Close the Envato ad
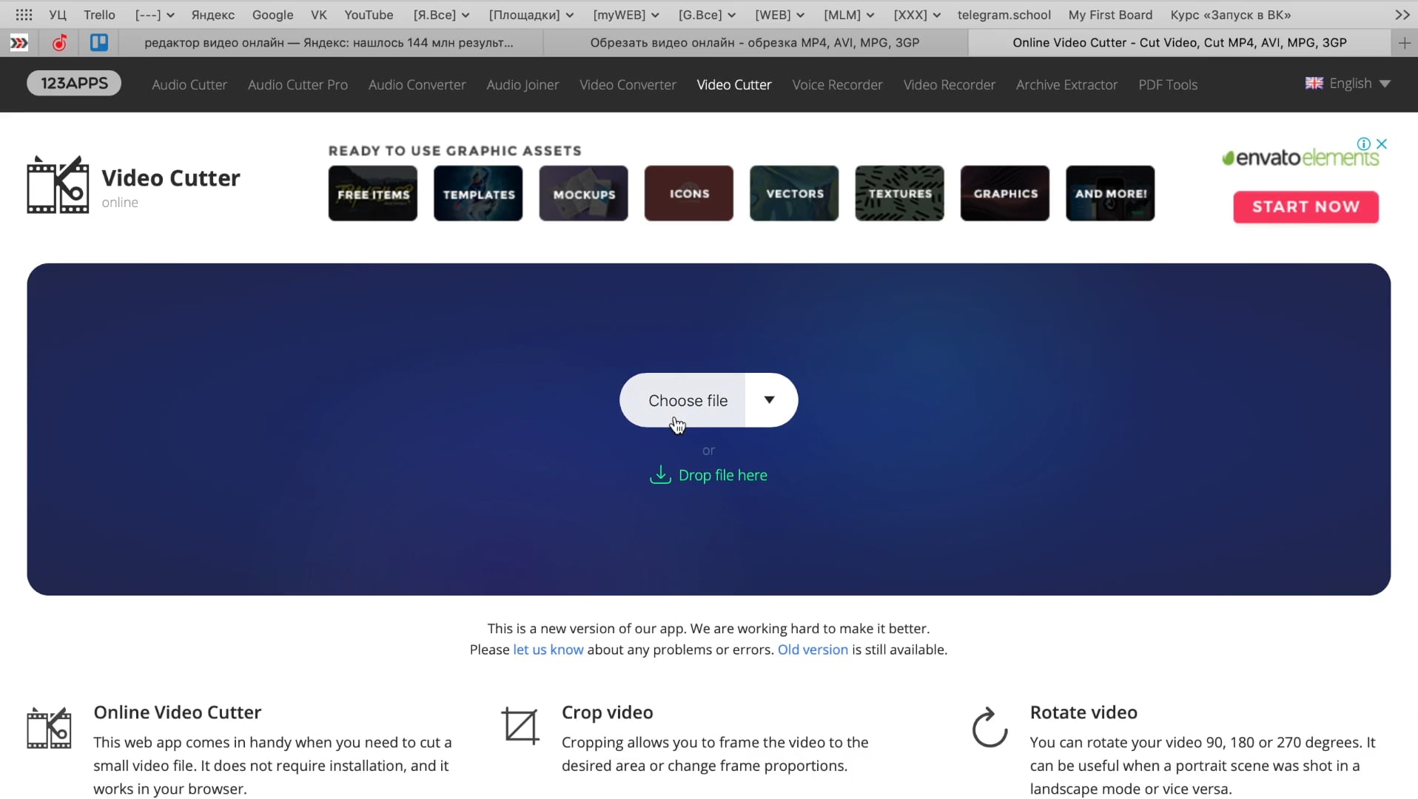The image size is (1418, 799). point(1382,144)
